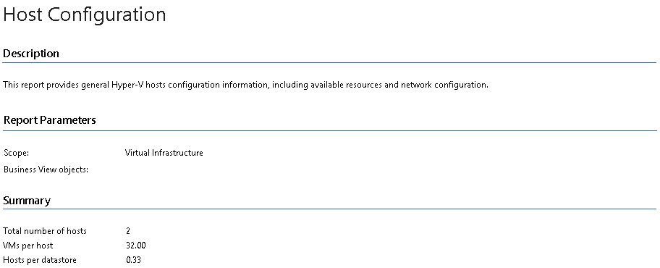The image size is (660, 268).
Task: Click the Hyper-V hosts description paragraph
Action: tap(246, 85)
